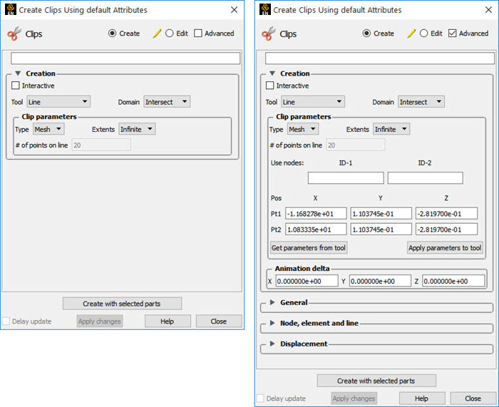Open the Type Mesh dropdown in left dialog

[x=48, y=129]
